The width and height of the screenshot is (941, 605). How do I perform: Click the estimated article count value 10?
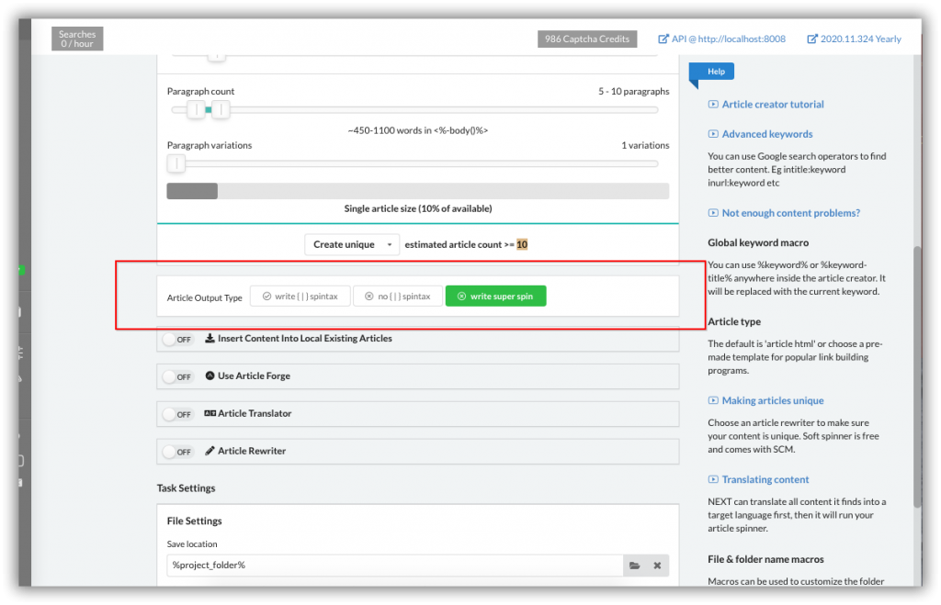tap(522, 244)
